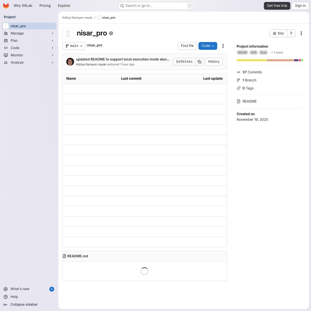This screenshot has width=311, height=311.
Task: Click the tag icon beside 0 Tags
Action: point(239,88)
